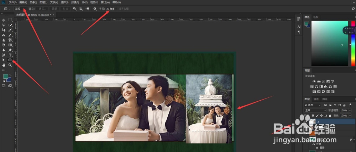Select the Dodge tool
This screenshot has width=356, height=152.
tap(10, 50)
